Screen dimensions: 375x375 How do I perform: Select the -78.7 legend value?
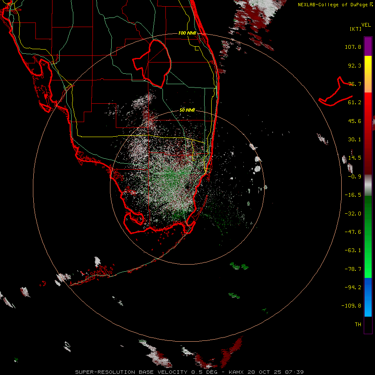[x=353, y=269]
